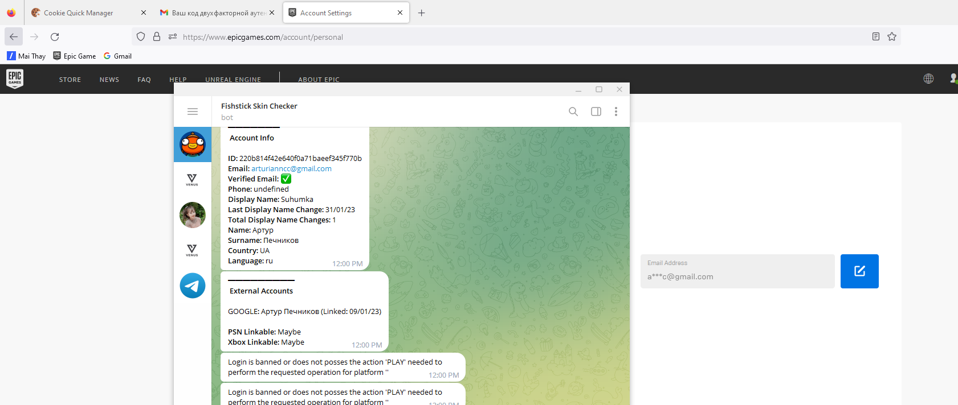Close the Cookie Quick Manager tab
This screenshot has height=405, width=958.
144,13
